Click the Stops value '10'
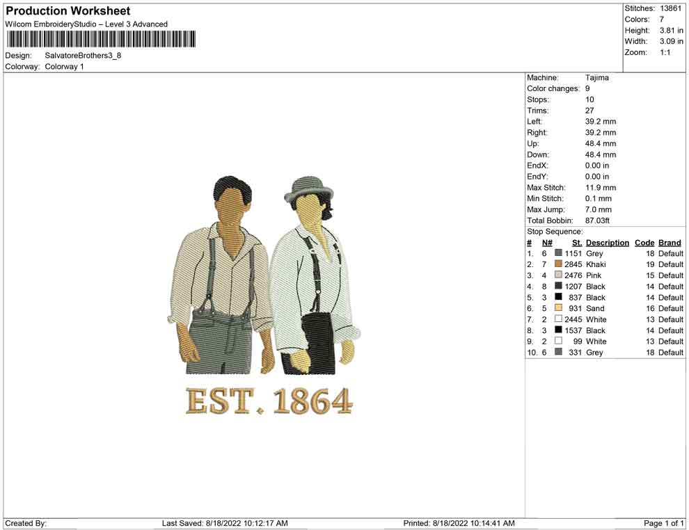The height and width of the screenshot is (530, 689). pos(589,99)
